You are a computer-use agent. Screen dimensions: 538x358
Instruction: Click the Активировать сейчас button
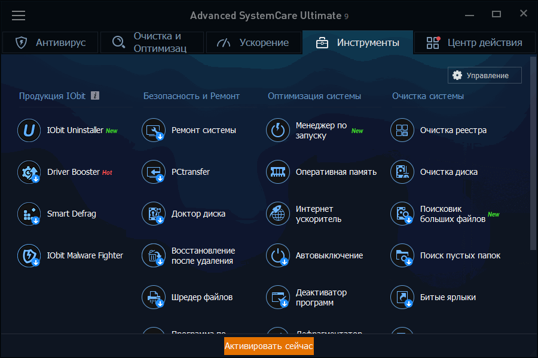268,346
